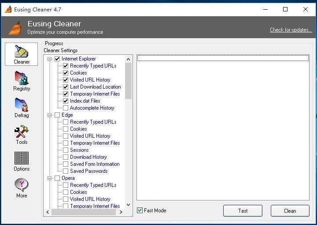Viewport: 317px width, 225px height.
Task: Toggle the Fast Mode checkbox
Action: point(140,211)
